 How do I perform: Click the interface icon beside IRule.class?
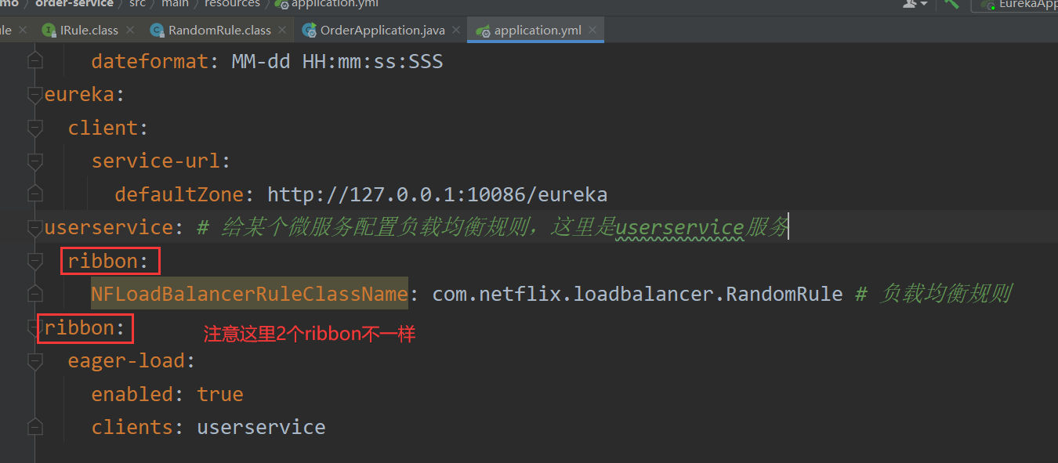pyautogui.click(x=49, y=31)
